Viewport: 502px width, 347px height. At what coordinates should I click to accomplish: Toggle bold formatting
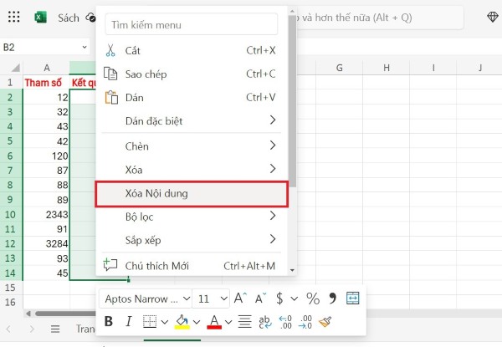109,321
